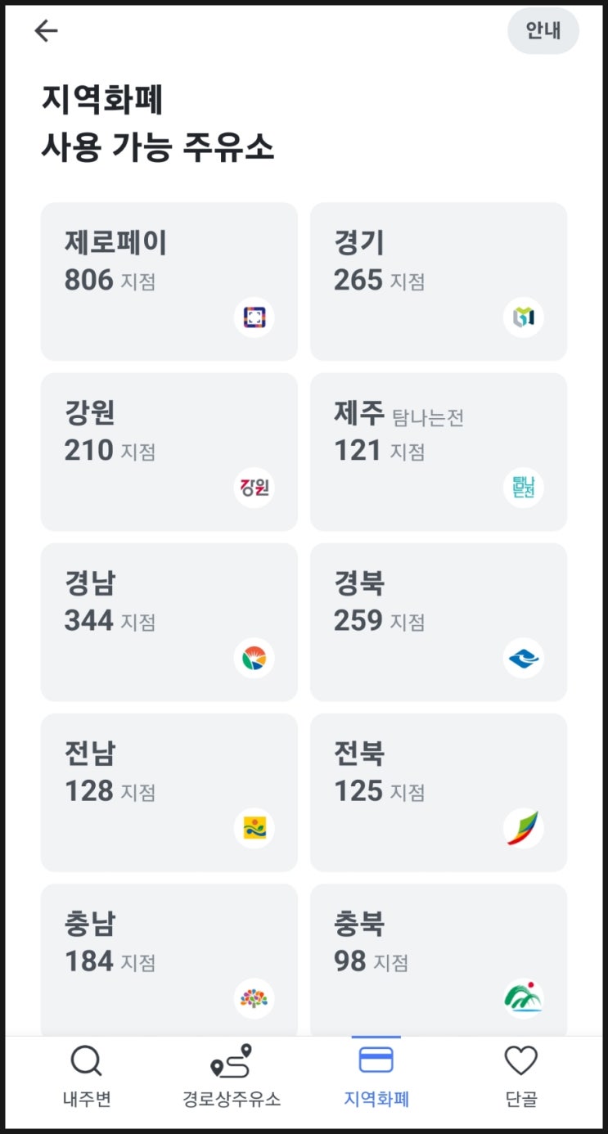Tap the 전남 emblem icon
The height and width of the screenshot is (1134, 608).
coord(254,828)
